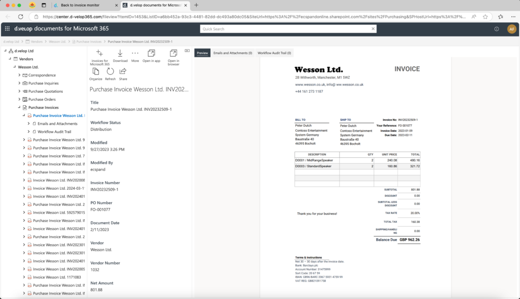Open the AF user avatar menu
520x299 pixels.
tap(511, 29)
